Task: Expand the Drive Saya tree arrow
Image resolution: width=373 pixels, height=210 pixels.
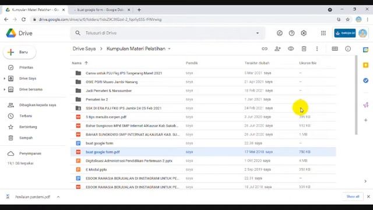Action: click(x=4, y=78)
